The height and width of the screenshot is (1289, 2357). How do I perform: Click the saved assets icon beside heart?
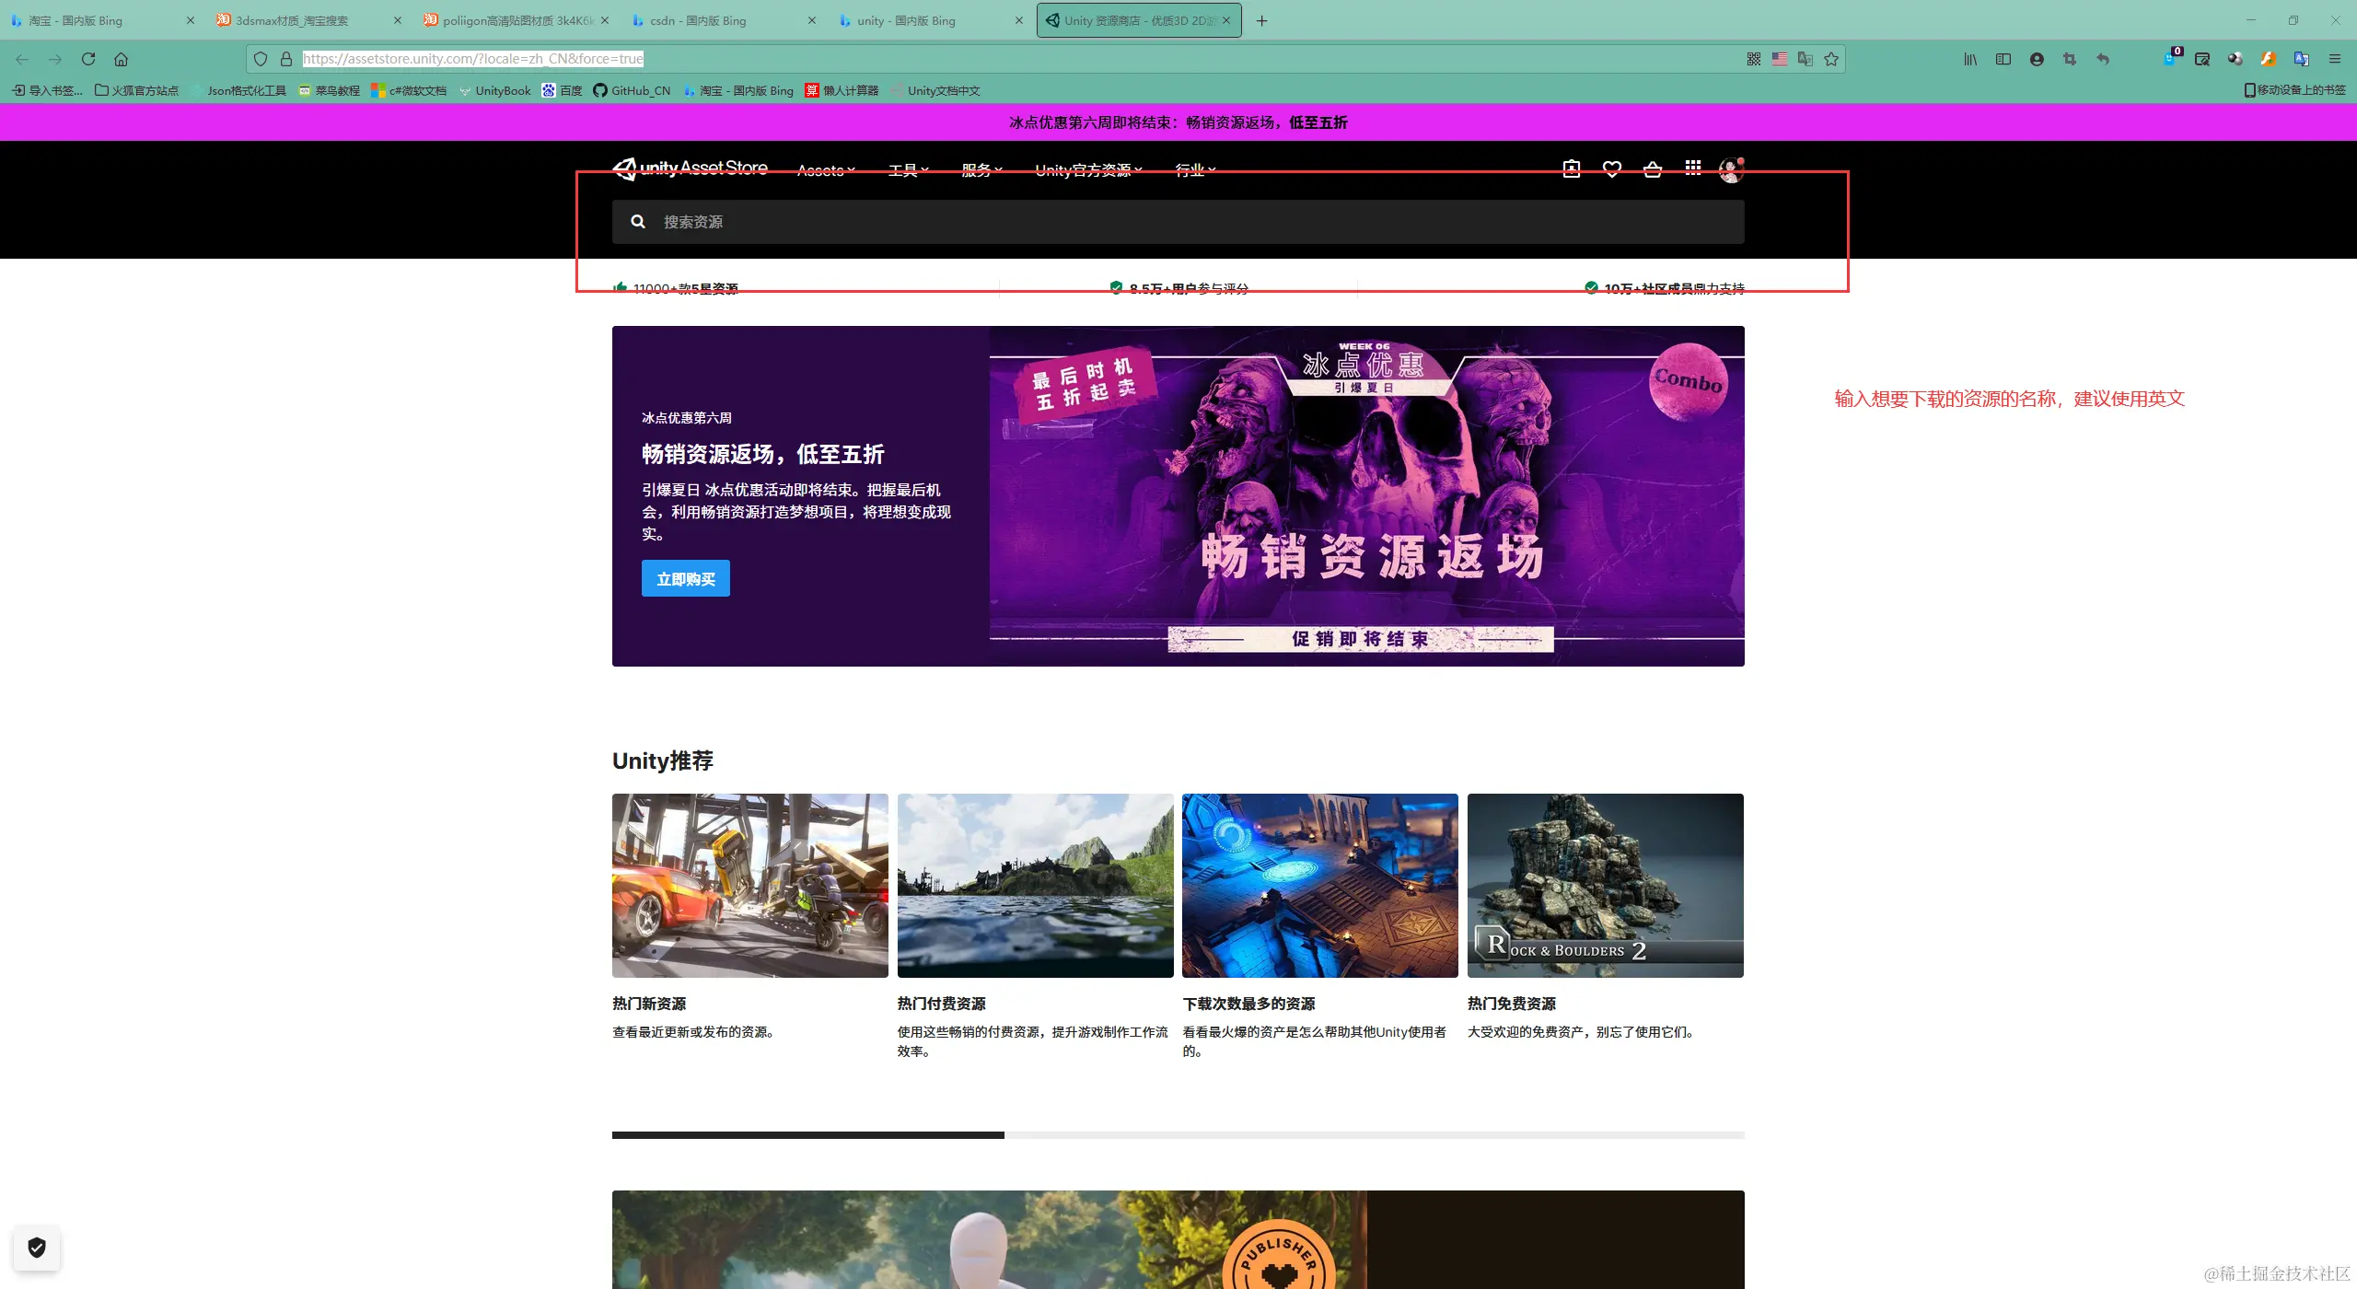point(1571,168)
